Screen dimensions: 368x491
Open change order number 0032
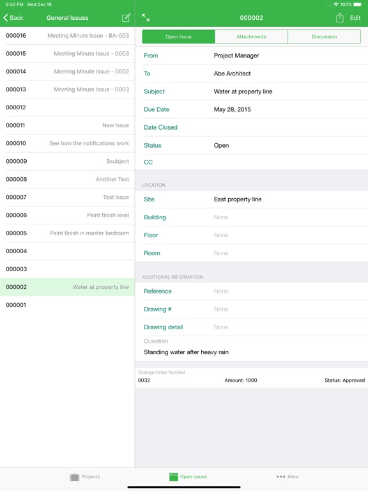144,380
